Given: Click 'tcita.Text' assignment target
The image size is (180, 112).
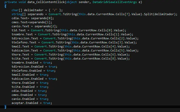Looking at the screenshot, I should coord(20,59).
